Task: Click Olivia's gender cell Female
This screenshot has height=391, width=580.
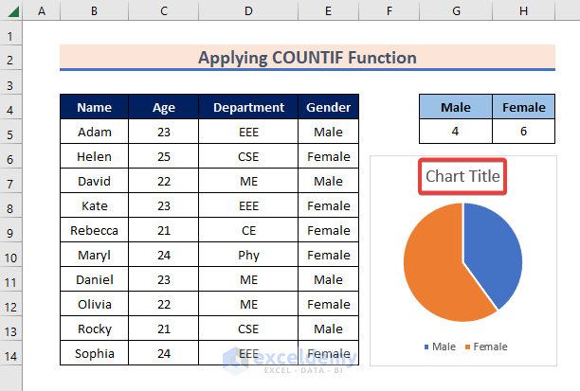Action: [329, 304]
